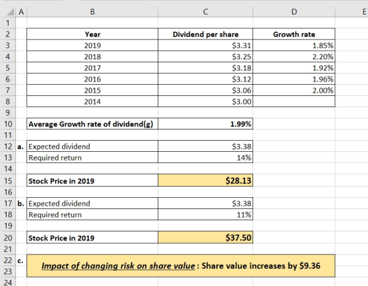Select the $28.13 stock price cell
Image resolution: width=368 pixels, height=286 pixels.
(205, 180)
